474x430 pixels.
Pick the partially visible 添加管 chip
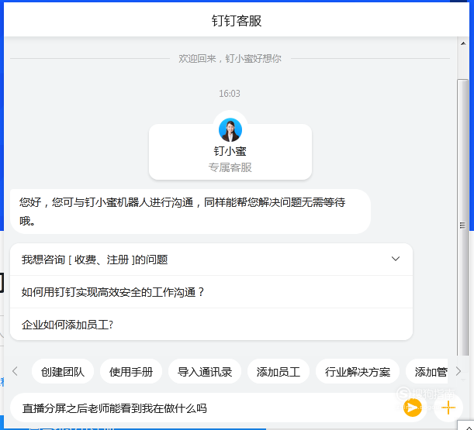coord(427,371)
